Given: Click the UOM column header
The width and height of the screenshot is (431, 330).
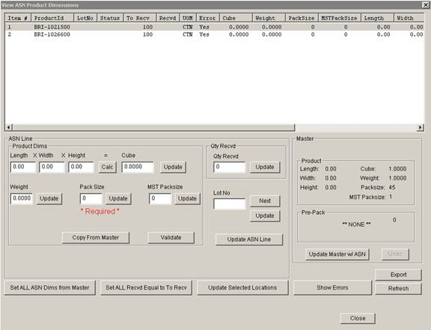Looking at the screenshot, I should coord(188,18).
